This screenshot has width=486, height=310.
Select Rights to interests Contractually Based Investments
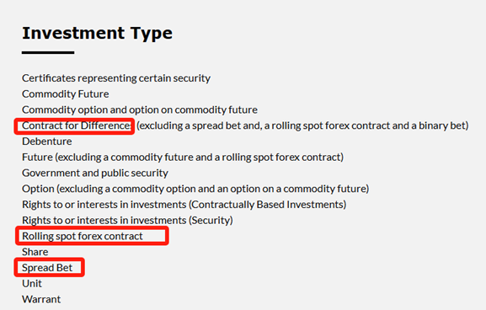coord(184,205)
